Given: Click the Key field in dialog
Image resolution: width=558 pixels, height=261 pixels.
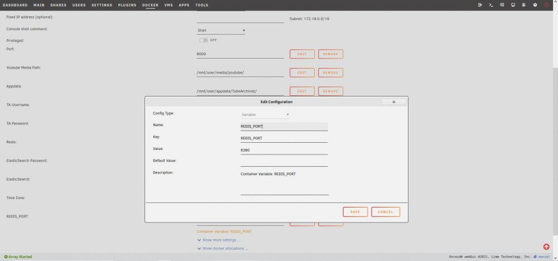Looking at the screenshot, I should tap(284, 138).
